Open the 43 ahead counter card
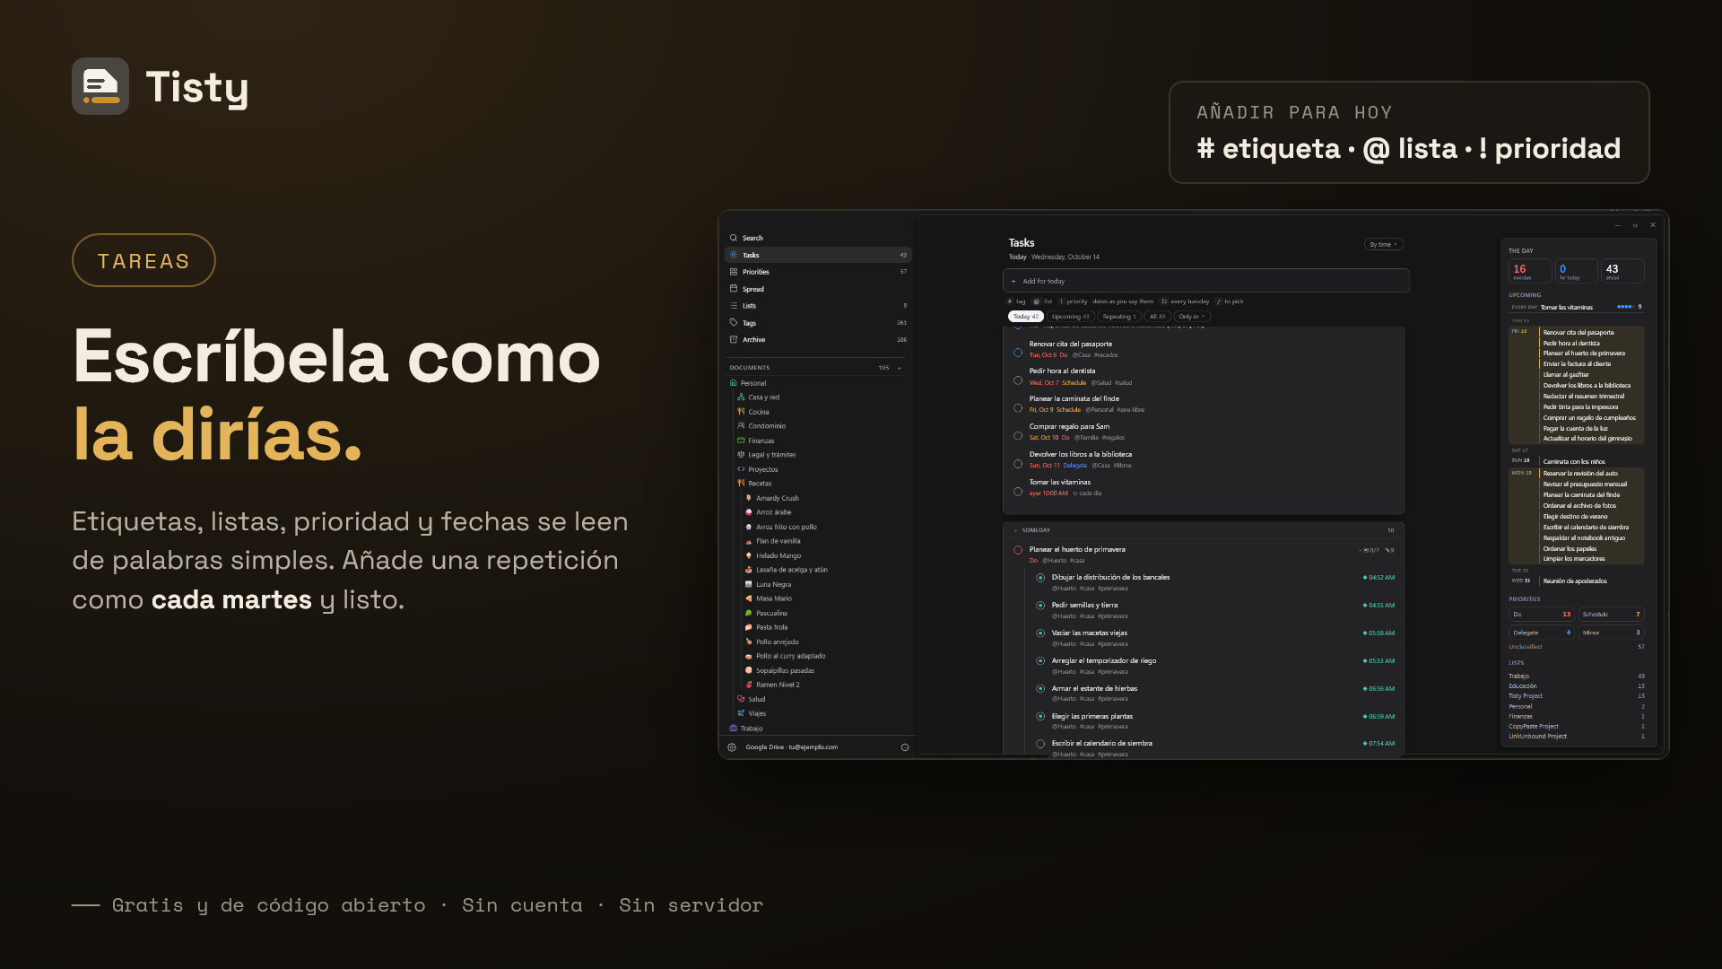This screenshot has width=1722, height=969. 1623,271
